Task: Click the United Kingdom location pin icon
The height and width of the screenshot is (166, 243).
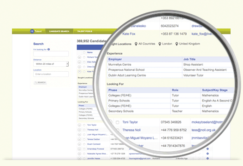Action: point(177,44)
